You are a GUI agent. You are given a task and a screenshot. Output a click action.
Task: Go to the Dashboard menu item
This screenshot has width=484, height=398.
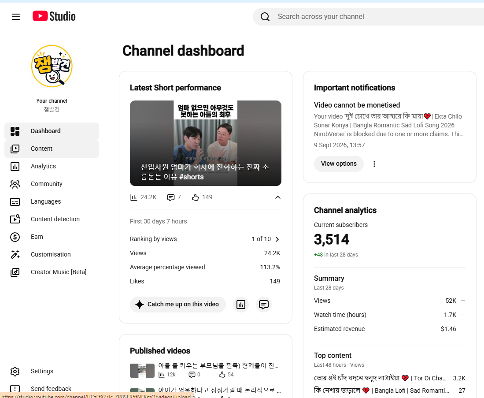tap(52, 131)
